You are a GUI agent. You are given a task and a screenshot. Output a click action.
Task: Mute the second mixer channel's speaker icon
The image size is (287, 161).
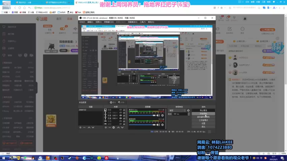(x=158, y=125)
